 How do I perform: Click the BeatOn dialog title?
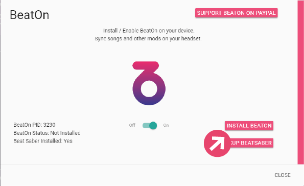[30, 15]
